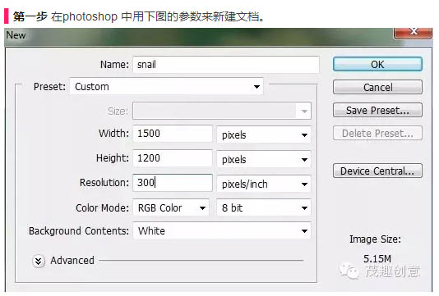
Task: Click the disabled Size dropdown arrow
Action: click(304, 112)
